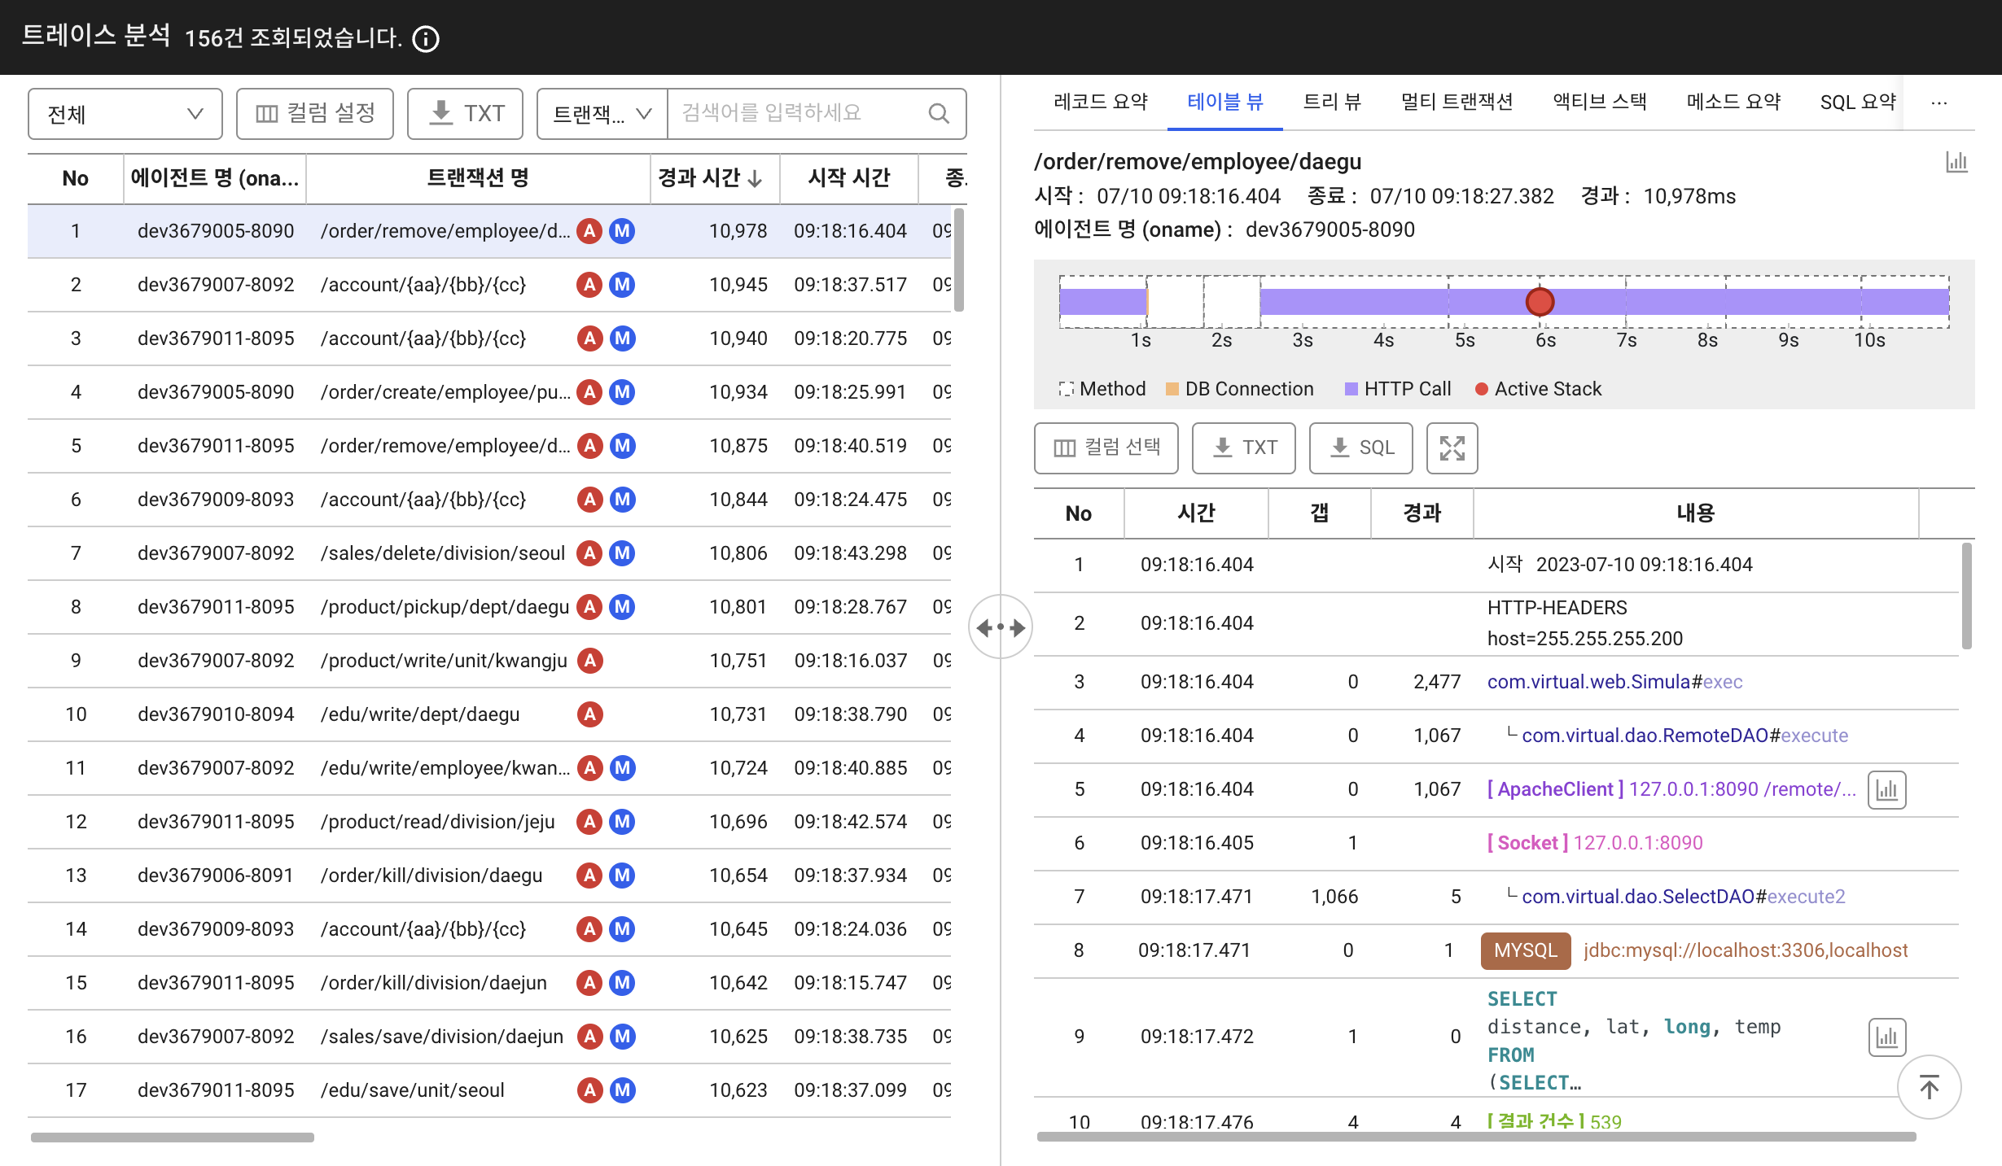Image resolution: width=2002 pixels, height=1166 pixels.
Task: Click the blue M badge in row 2
Action: click(622, 285)
